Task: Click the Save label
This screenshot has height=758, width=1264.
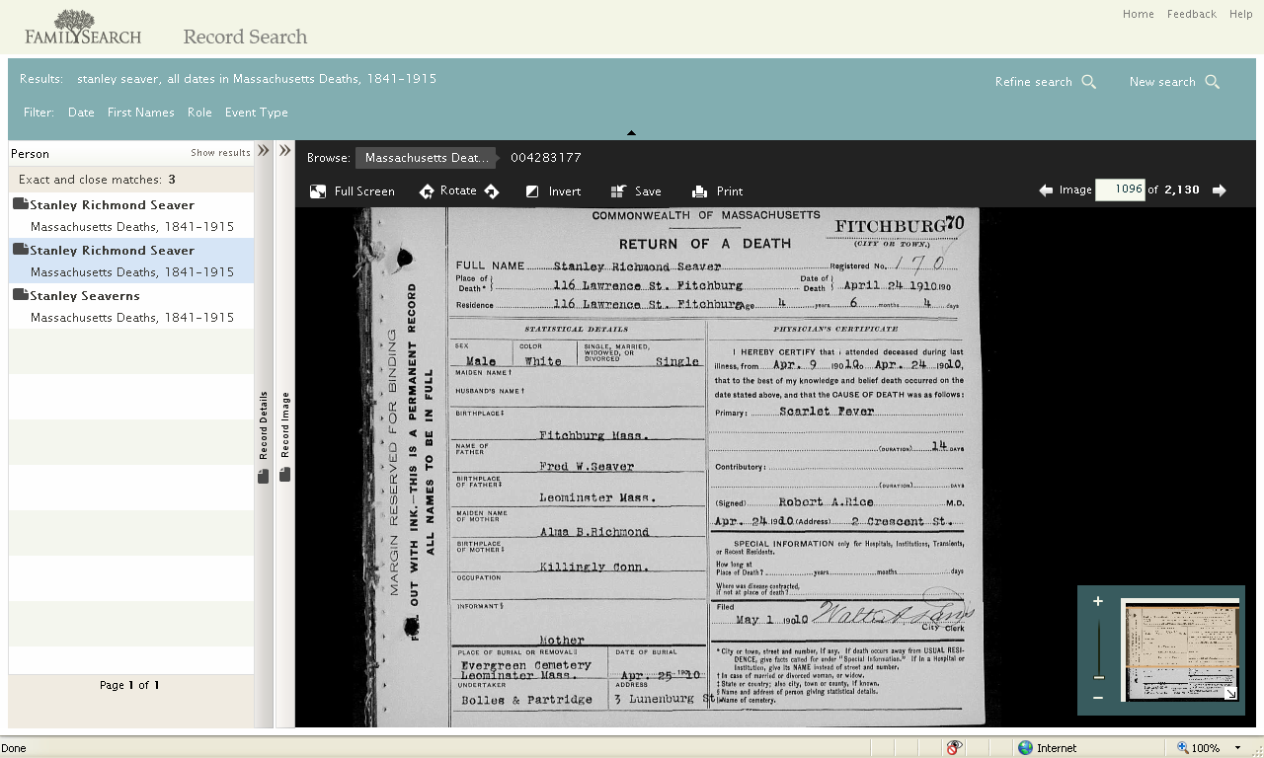Action: pyautogui.click(x=648, y=191)
